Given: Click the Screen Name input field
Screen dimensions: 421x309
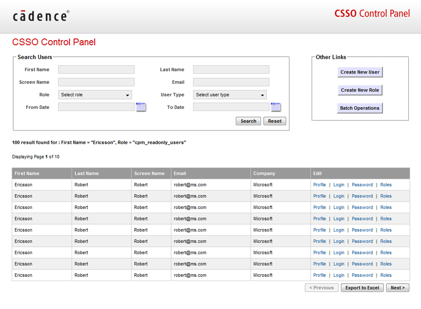Looking at the screenshot, I should [x=96, y=82].
